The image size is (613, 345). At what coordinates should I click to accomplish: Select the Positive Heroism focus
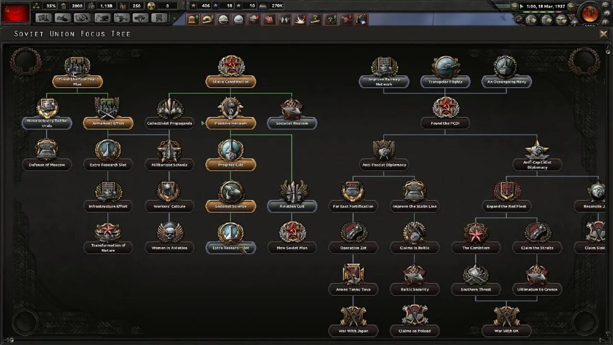[x=231, y=114]
